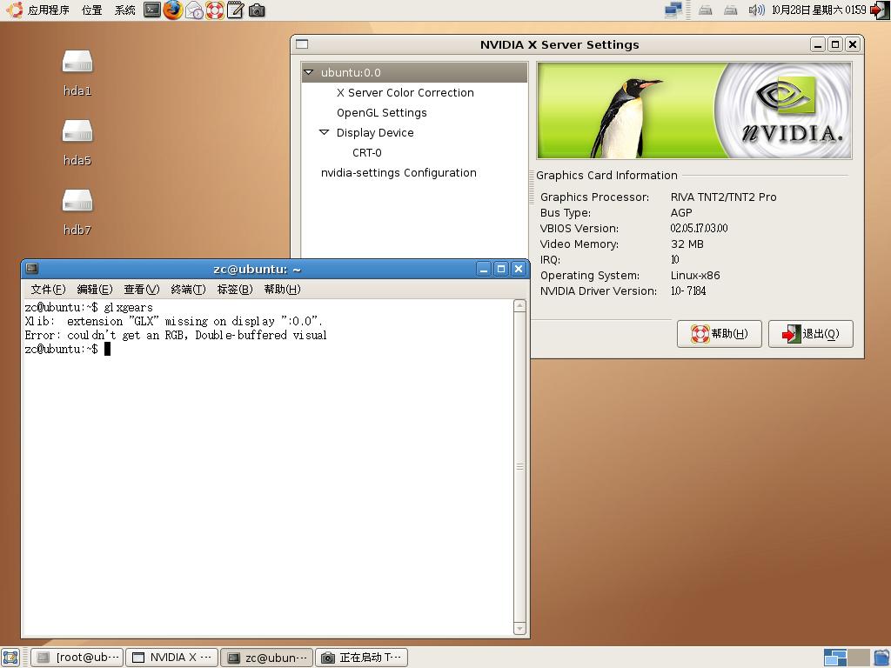Click the VBIOS version value '02.05.17.03.00'
The image size is (891, 668).
[x=699, y=229]
